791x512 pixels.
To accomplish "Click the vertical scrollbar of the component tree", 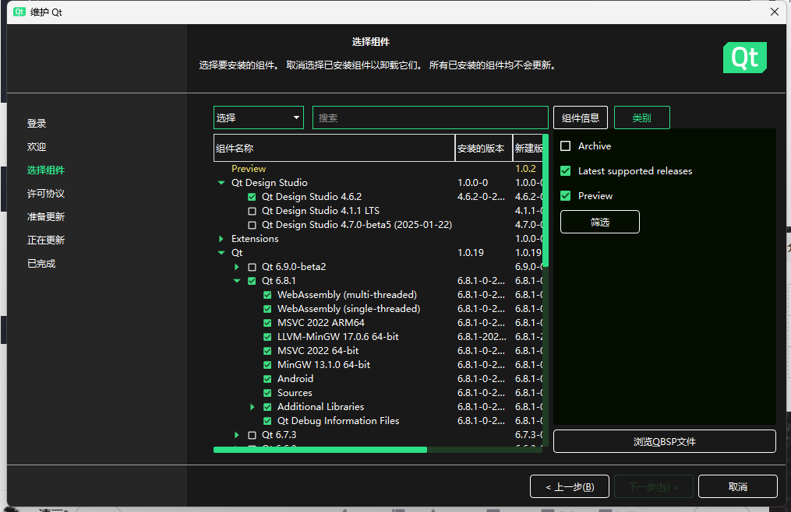I will point(546,201).
